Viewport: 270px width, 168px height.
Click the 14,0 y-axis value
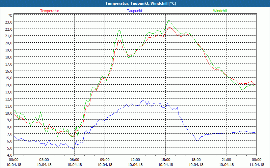9,85
